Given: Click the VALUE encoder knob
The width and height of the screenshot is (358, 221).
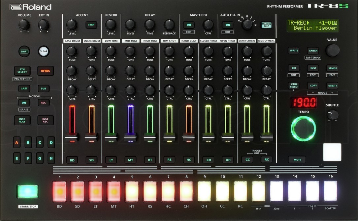Looking at the screenshot, I should 333,50.
